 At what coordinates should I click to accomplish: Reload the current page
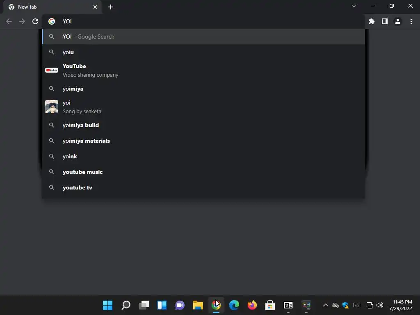[35, 21]
